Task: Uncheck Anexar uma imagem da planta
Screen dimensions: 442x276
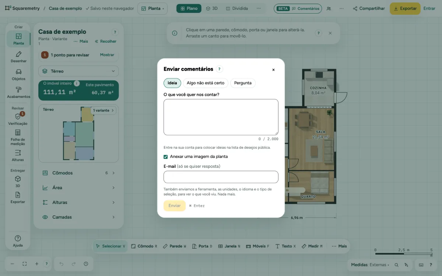Action: [x=166, y=157]
